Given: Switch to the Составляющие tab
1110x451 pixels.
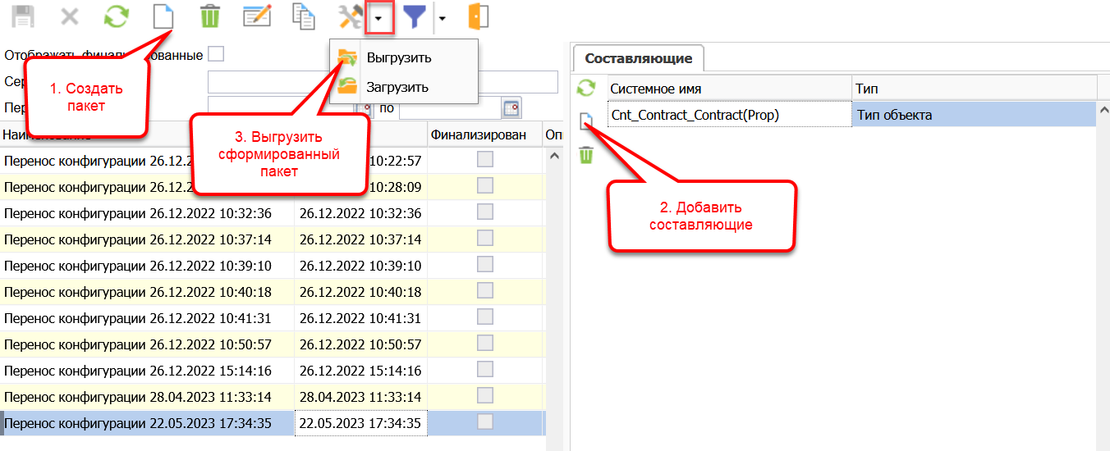Looking at the screenshot, I should coord(638,58).
